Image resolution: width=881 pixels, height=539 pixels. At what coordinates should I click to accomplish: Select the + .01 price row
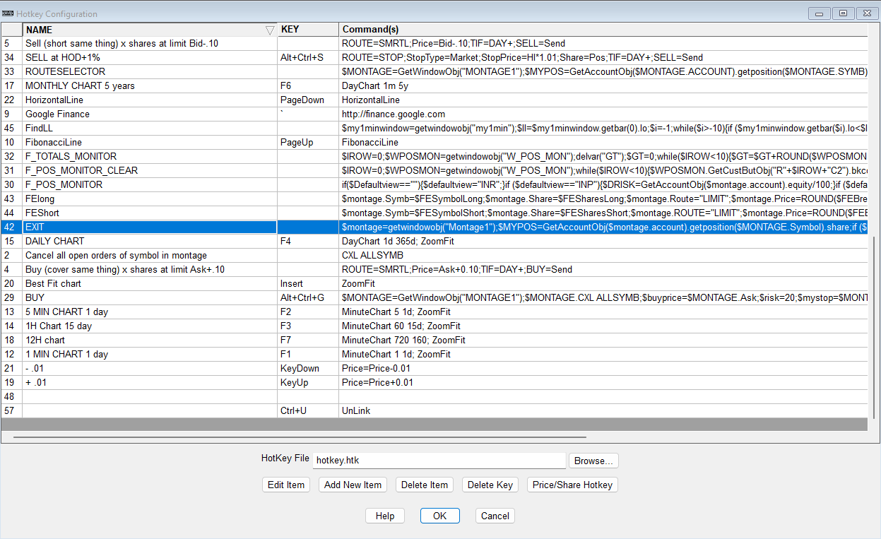[x=434, y=382]
